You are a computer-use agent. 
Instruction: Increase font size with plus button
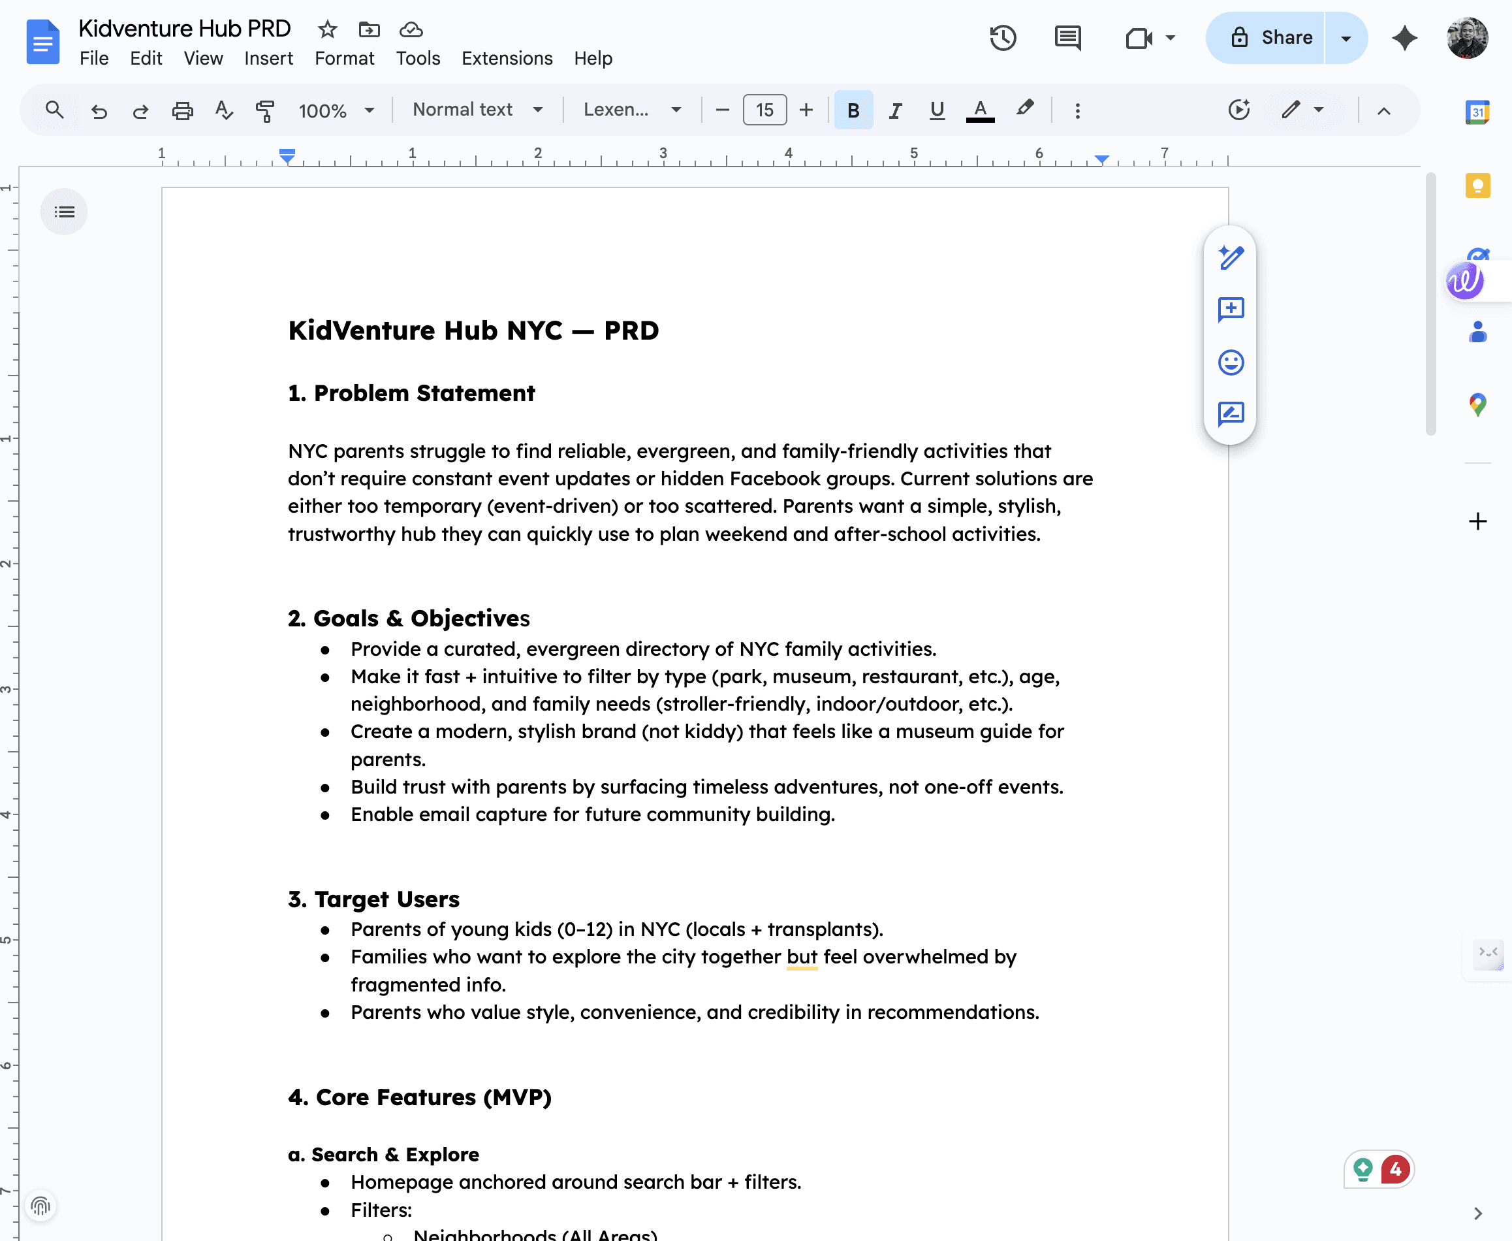(x=806, y=110)
